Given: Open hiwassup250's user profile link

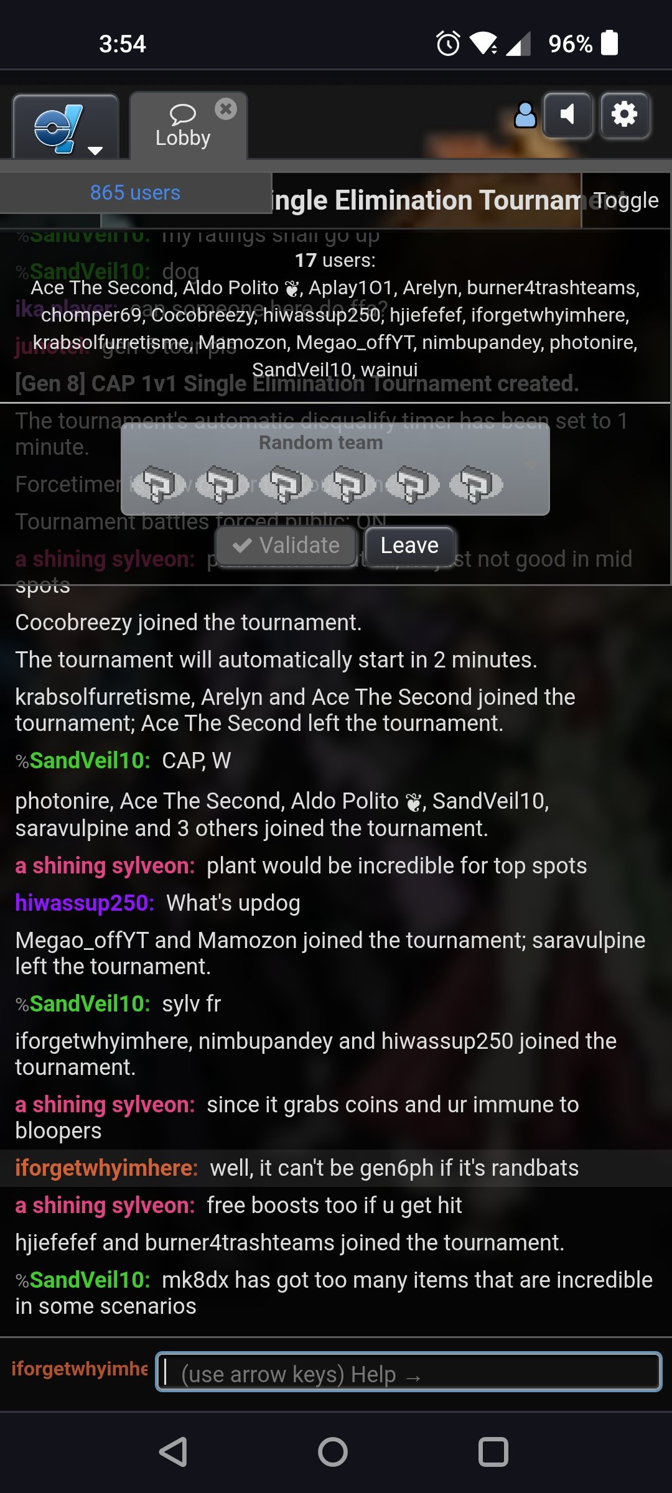Looking at the screenshot, I should (x=84, y=903).
